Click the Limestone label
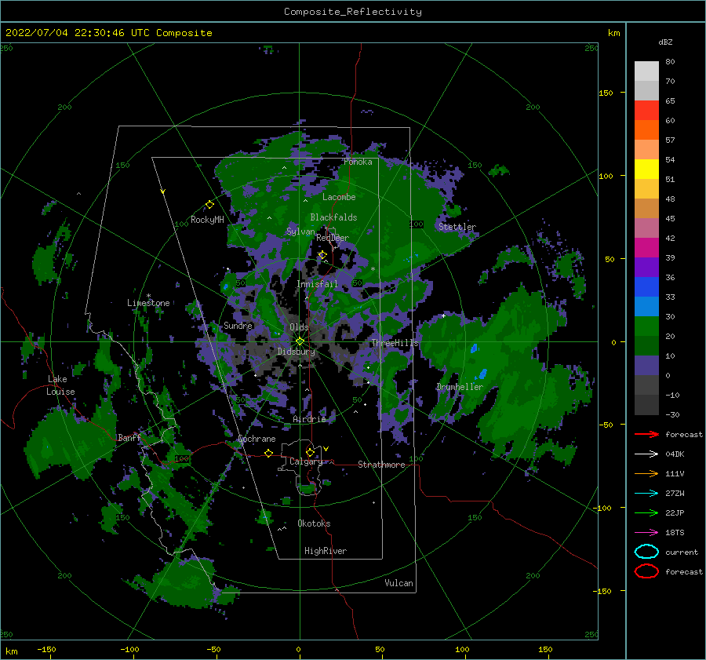This screenshot has width=706, height=660. [x=148, y=303]
